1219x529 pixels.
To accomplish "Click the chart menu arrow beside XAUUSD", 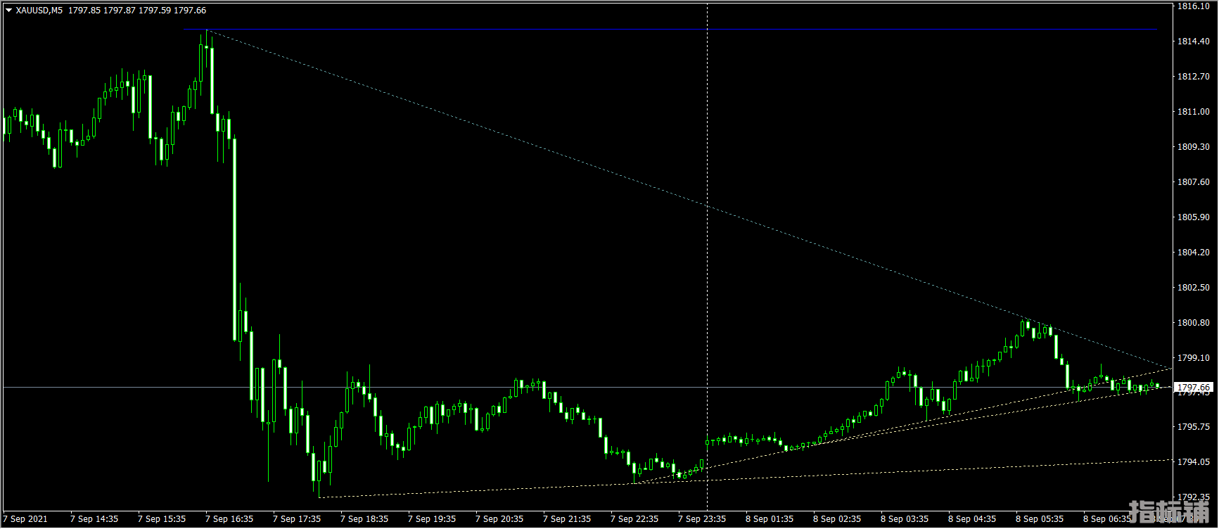I will pyautogui.click(x=8, y=11).
